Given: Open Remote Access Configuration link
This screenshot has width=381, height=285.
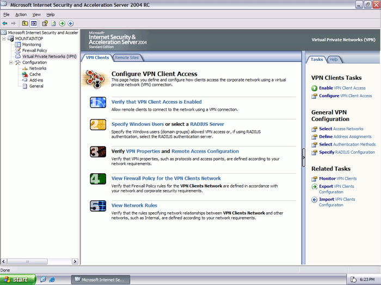Looking at the screenshot, I should click(x=205, y=151).
